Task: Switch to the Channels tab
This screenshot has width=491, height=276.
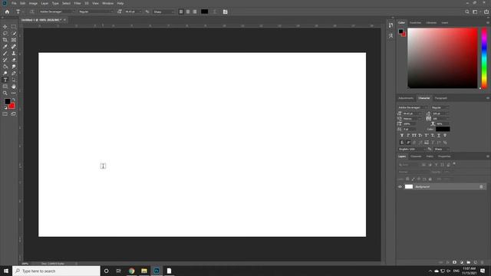Action: 416,156
